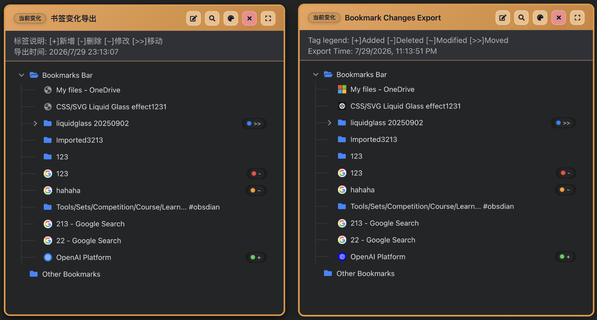597x320 pixels.
Task: Click favicon of right CSS/SVG Liquid Glass row
Action: point(342,106)
